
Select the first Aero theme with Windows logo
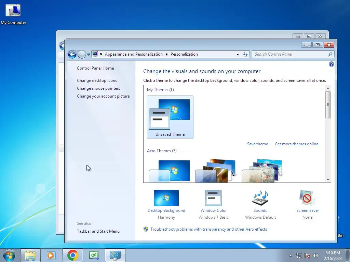[170, 171]
